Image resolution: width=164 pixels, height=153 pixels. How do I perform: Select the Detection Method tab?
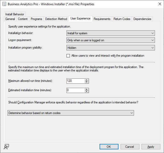coord(56,19)
